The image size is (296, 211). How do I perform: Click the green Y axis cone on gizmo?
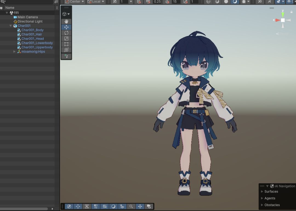pos(283,15)
